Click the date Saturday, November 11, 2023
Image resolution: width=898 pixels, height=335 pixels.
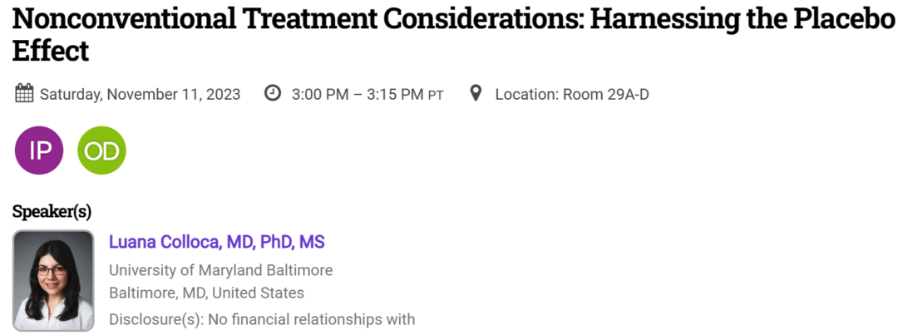pos(140,94)
